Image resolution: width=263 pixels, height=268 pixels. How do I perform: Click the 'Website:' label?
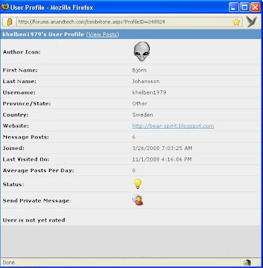[x=16, y=126]
